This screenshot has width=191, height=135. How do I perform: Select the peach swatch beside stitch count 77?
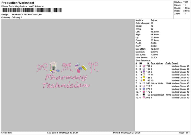point(144,75)
